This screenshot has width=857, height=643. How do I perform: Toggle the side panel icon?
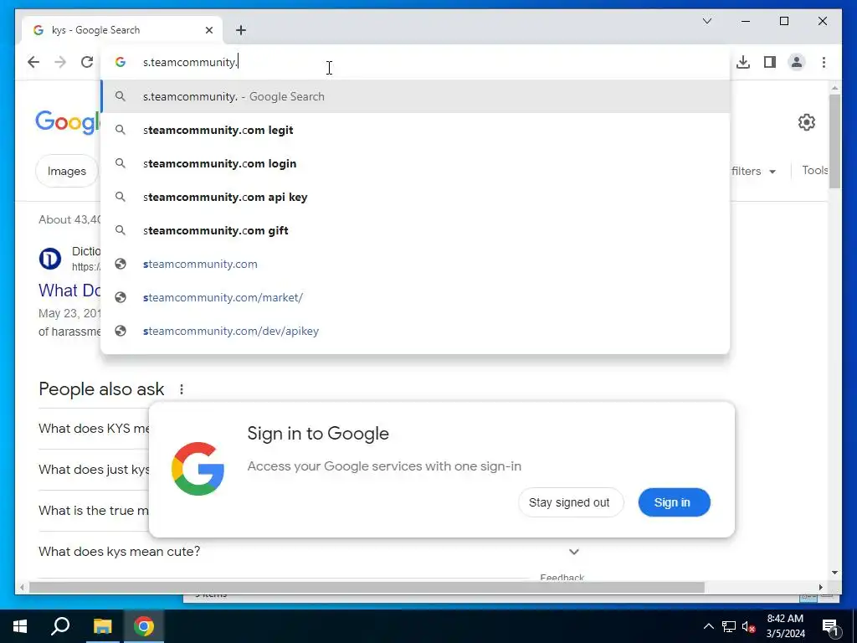coord(770,62)
